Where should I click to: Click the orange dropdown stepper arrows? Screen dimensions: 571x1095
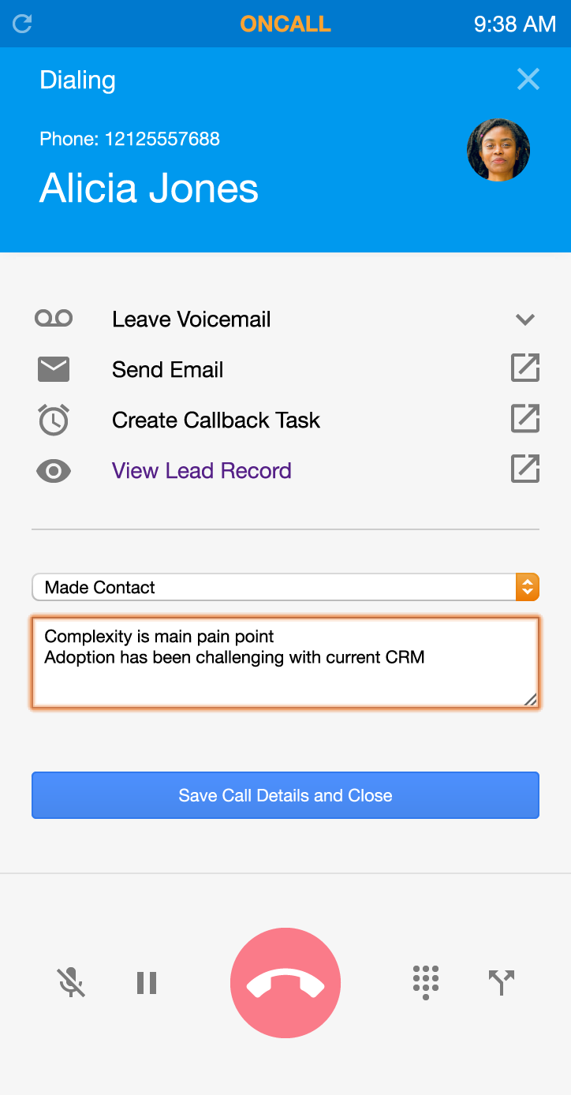(x=527, y=587)
